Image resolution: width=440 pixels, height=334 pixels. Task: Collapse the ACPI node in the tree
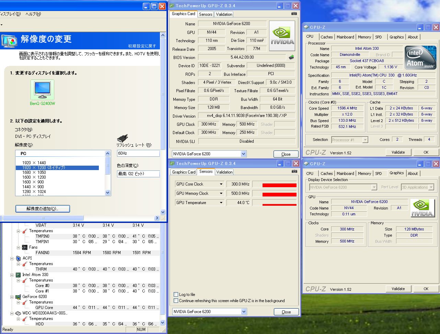pos(12,258)
